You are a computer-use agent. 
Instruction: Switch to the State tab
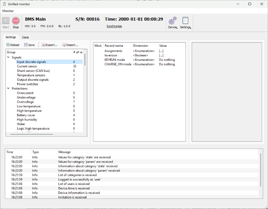25,37
